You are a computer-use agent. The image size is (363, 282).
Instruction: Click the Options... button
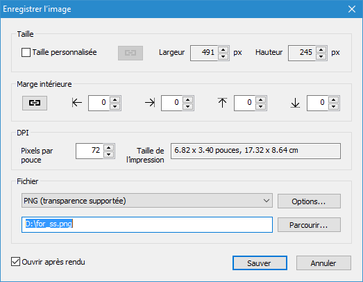[309, 201]
